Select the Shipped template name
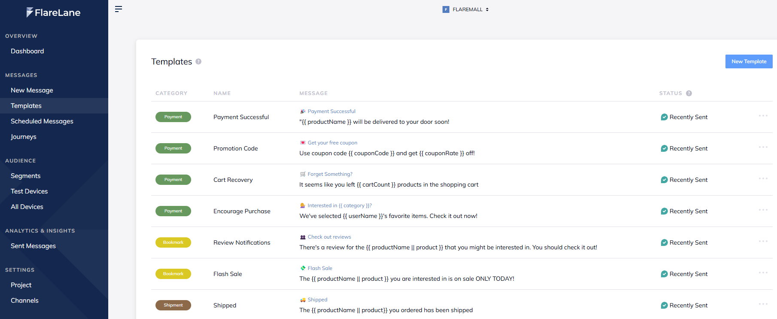The image size is (777, 319). [x=225, y=305]
